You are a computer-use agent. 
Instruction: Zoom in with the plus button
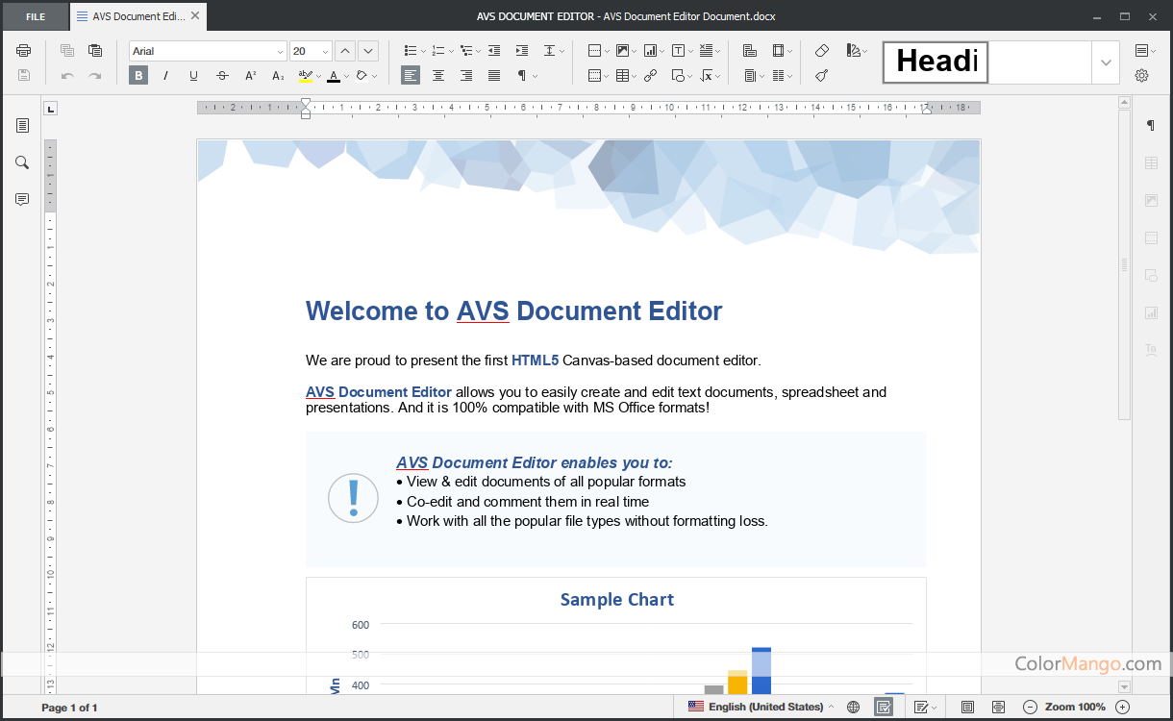1122,707
